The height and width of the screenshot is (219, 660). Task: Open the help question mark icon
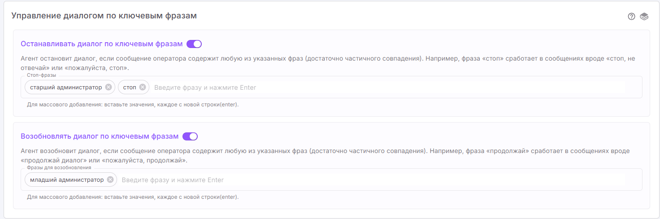point(631,17)
